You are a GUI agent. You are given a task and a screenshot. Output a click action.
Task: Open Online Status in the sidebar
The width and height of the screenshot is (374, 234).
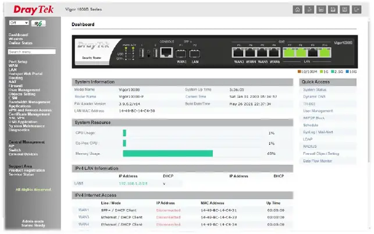(x=20, y=42)
